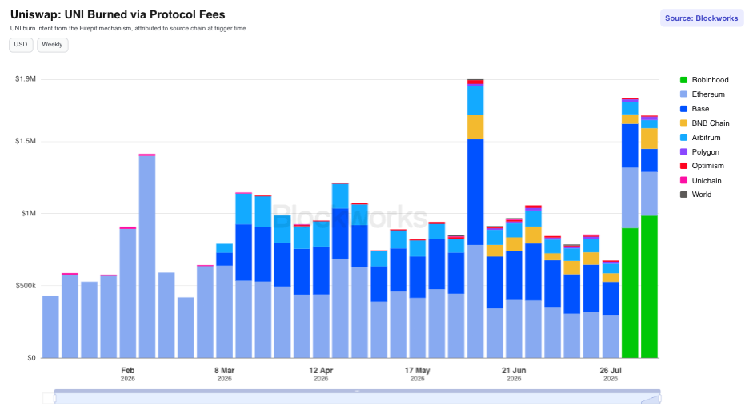Viewport: 753px width, 414px height.
Task: Select the Weekly interval button
Action: (52, 45)
